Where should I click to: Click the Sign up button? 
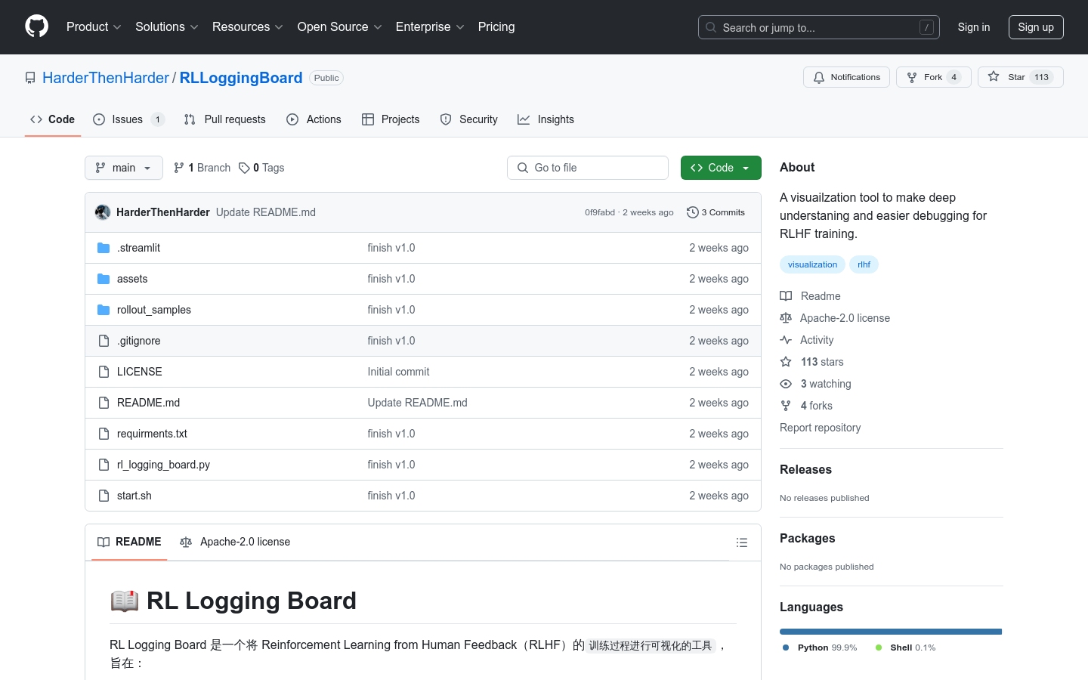[x=1036, y=26]
